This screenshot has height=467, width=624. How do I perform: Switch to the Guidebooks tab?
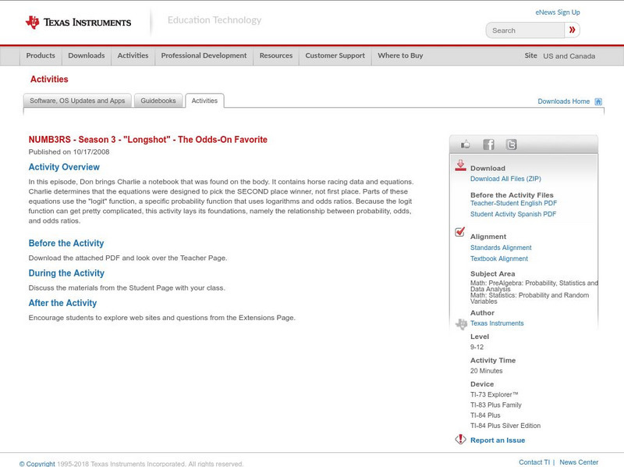(158, 101)
